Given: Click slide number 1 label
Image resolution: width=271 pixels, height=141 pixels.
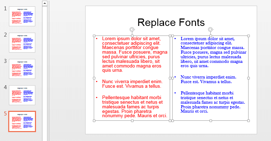Looking at the screenshot, I should coord(5,9).
